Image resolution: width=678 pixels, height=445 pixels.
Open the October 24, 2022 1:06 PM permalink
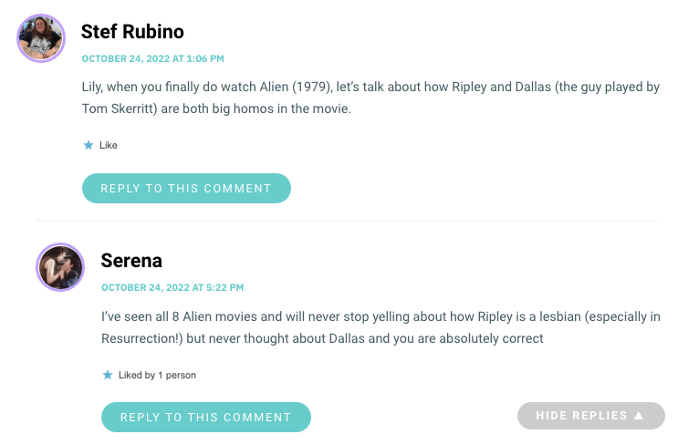(152, 58)
